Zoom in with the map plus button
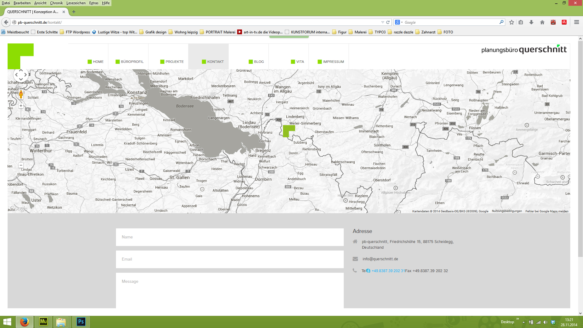This screenshot has width=583, height=328. click(x=21, y=106)
